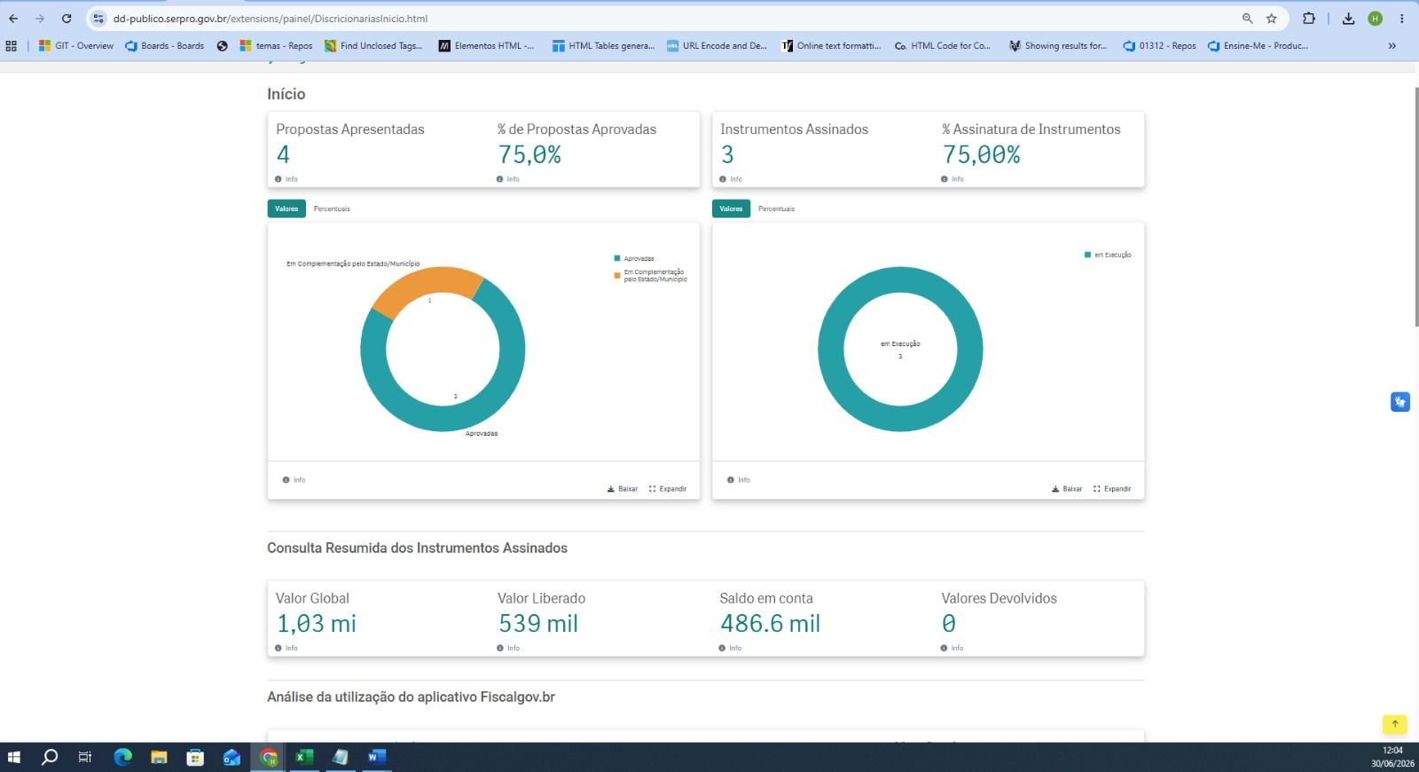Open Info under Valor Global
This screenshot has height=772, width=1419.
[x=286, y=649]
